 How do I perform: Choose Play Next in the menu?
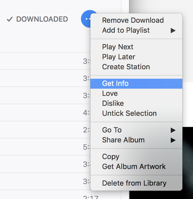(118, 47)
